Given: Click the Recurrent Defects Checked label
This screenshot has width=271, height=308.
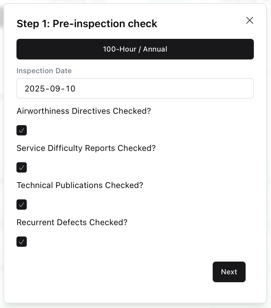Looking at the screenshot, I should tap(72, 222).
